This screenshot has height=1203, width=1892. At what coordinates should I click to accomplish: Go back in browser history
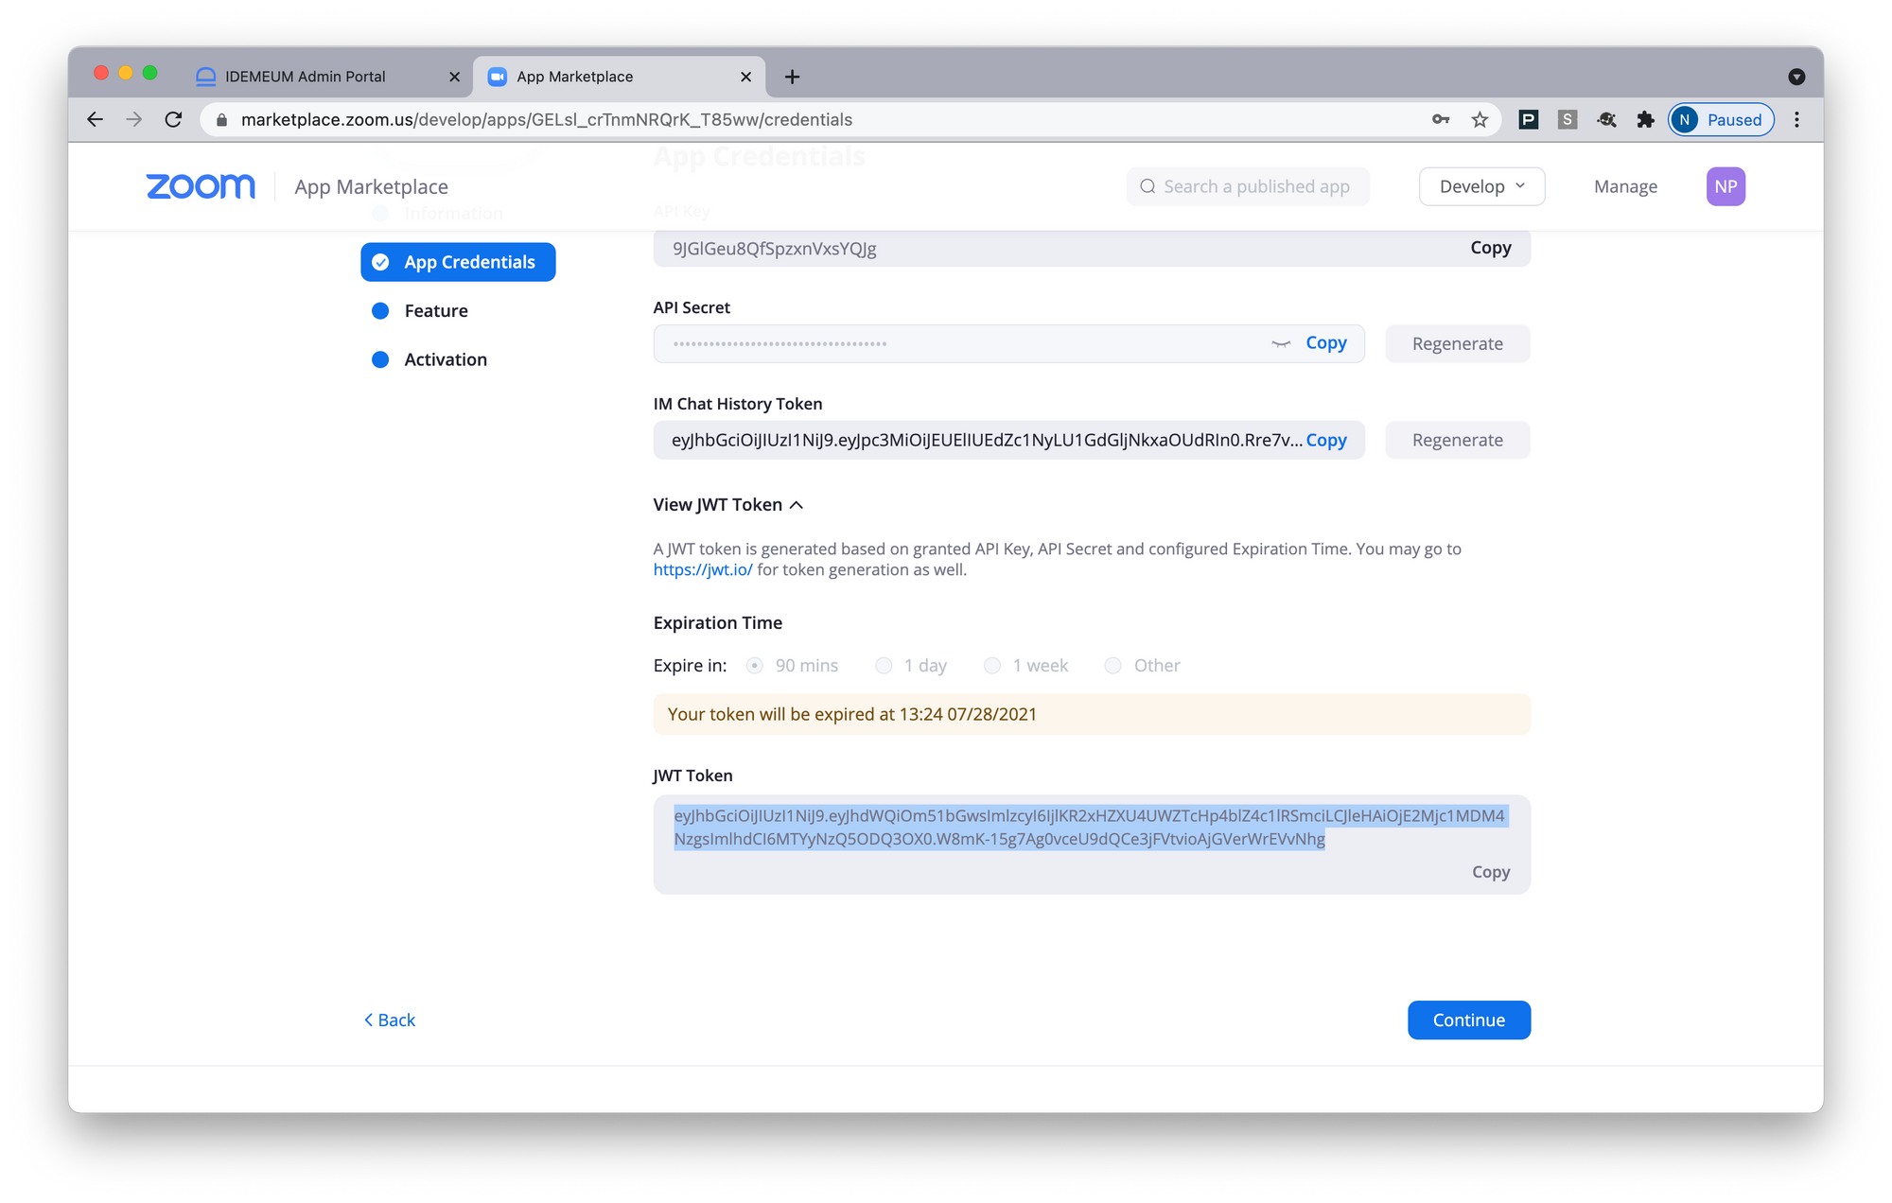coord(95,119)
